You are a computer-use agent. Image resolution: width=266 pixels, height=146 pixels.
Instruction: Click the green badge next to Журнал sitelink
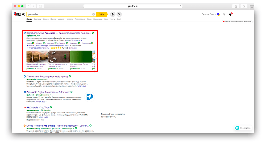pos(44,43)
